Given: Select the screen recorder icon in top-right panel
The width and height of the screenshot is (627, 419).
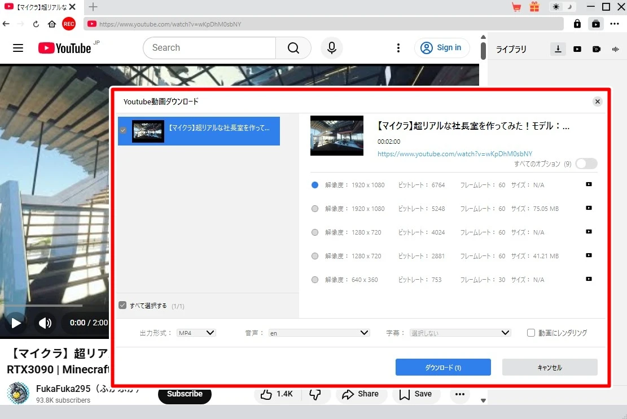Looking at the screenshot, I should click(597, 49).
